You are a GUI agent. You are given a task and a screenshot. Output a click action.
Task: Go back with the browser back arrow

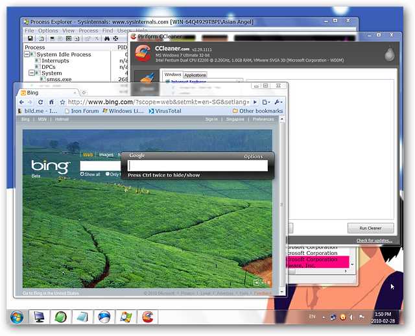pyautogui.click(x=21, y=102)
